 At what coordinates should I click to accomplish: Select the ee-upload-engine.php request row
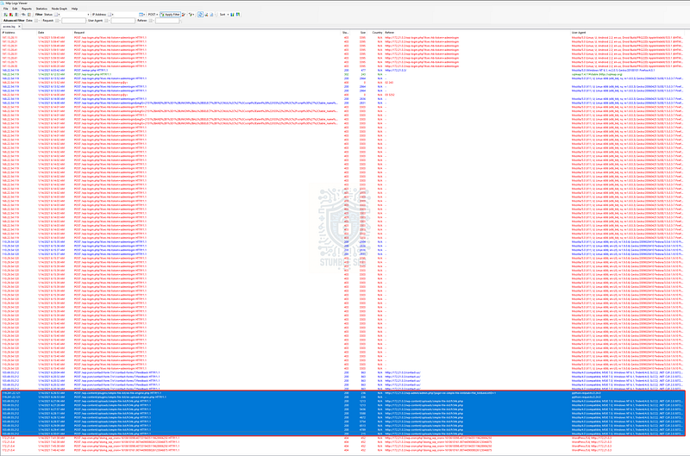(343, 397)
